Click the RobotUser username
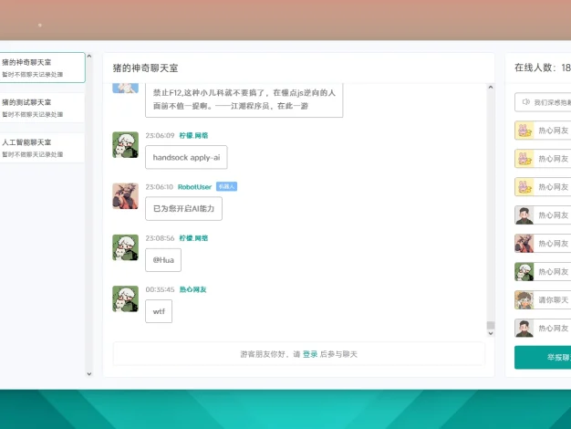Screen dimensions: 571x429 point(194,187)
